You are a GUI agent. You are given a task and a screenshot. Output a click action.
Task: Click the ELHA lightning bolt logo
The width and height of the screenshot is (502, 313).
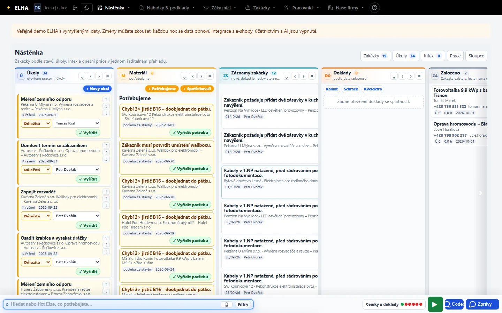8,8
